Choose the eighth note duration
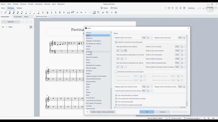Viewport: 218px width, 122px height. [x=22, y=12]
